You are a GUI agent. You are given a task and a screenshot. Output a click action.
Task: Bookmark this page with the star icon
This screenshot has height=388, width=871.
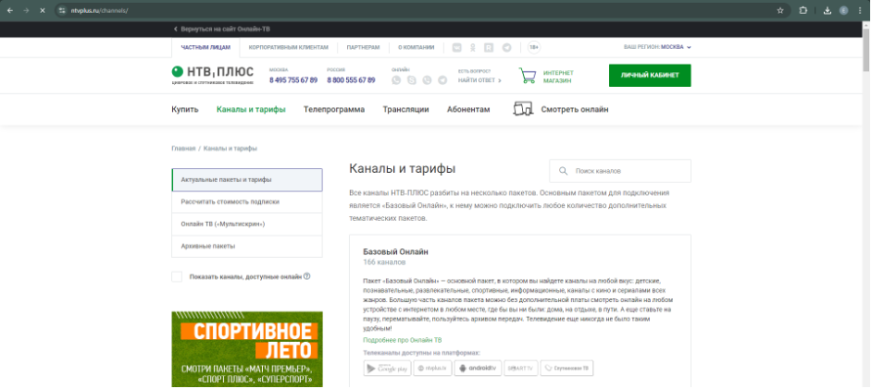tap(780, 10)
